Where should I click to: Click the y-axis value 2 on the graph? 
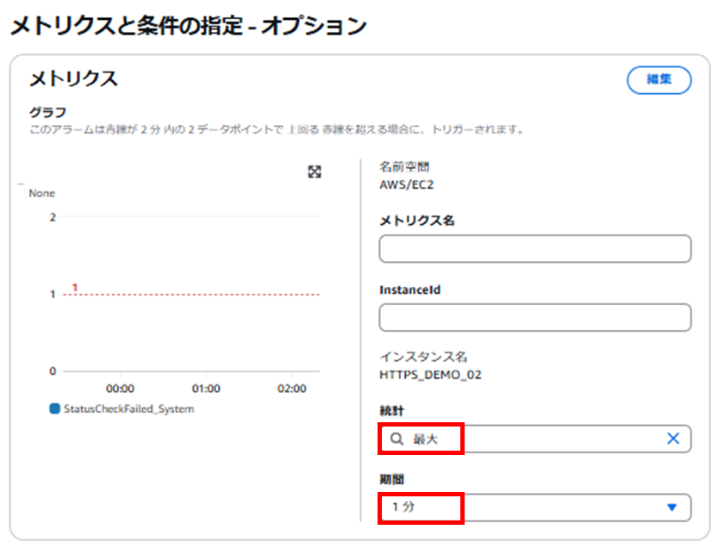(53, 217)
